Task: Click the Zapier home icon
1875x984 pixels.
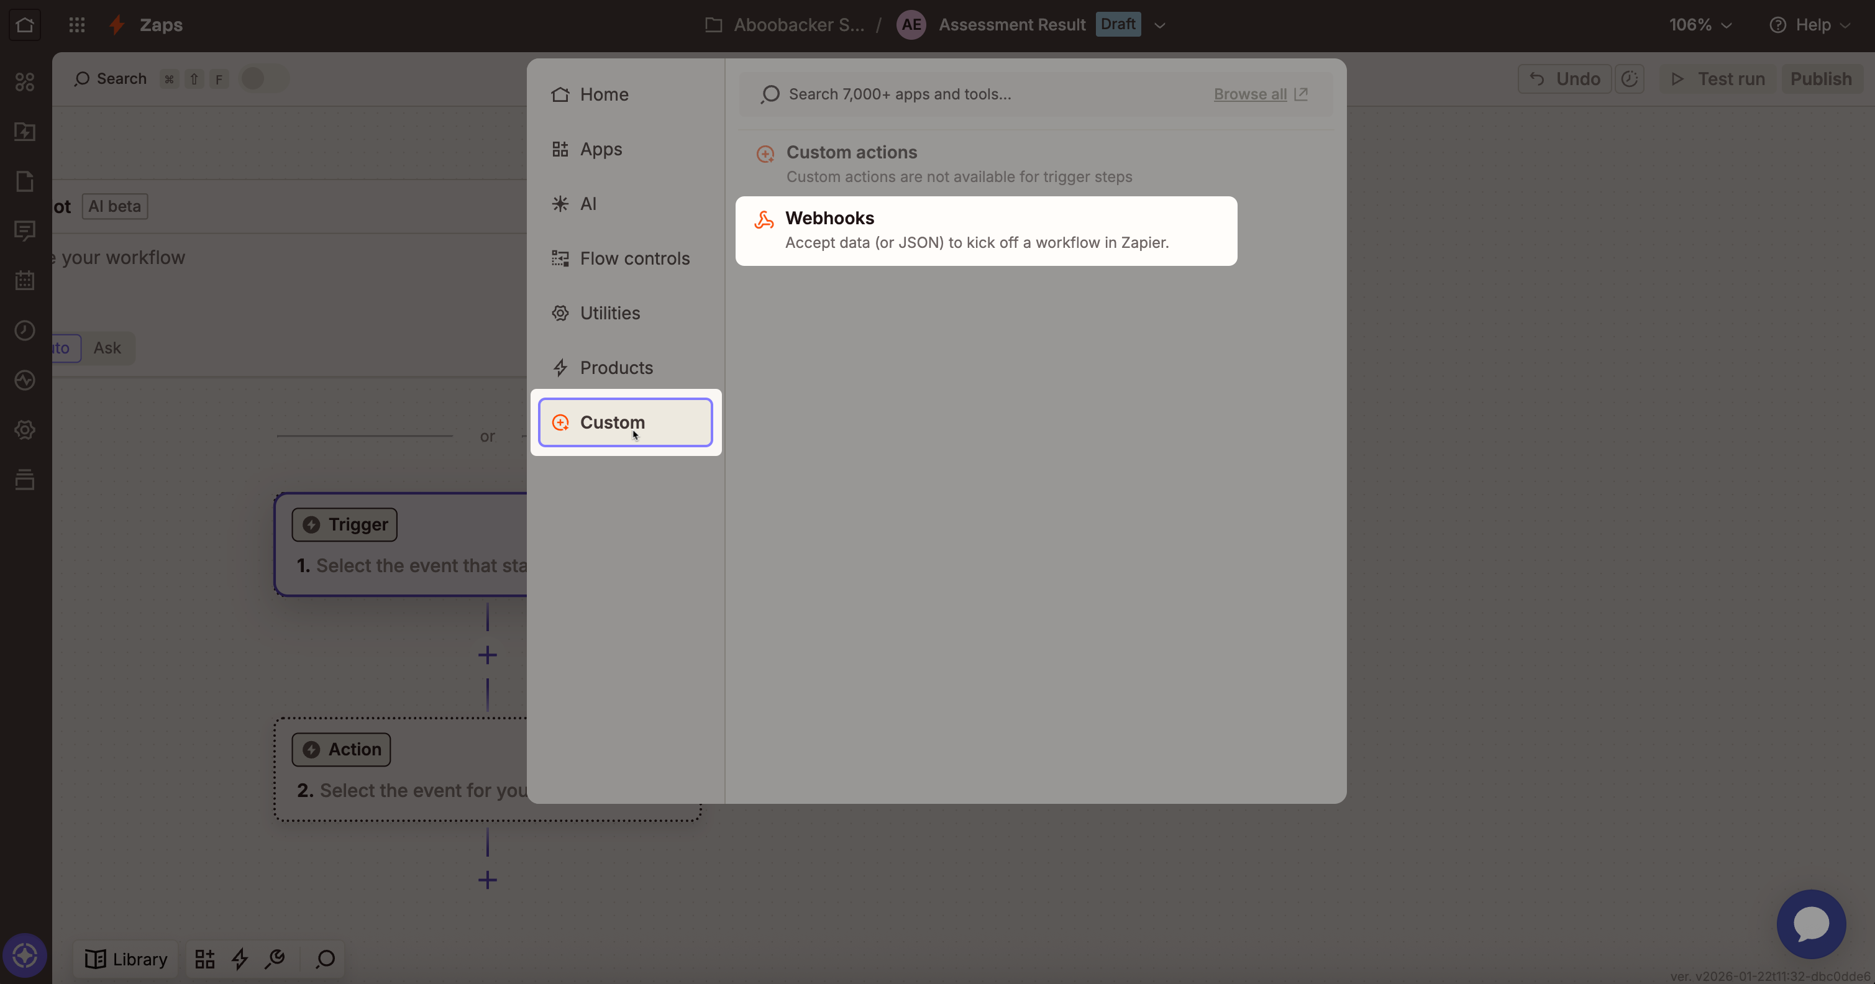Action: pos(25,25)
